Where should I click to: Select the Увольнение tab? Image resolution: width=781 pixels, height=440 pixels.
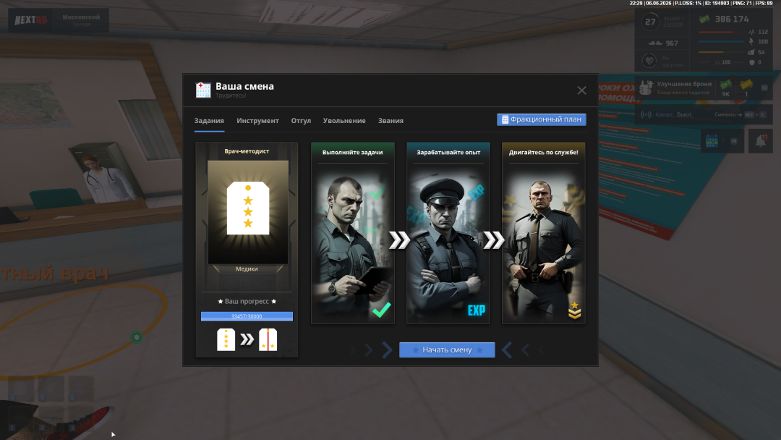(344, 121)
